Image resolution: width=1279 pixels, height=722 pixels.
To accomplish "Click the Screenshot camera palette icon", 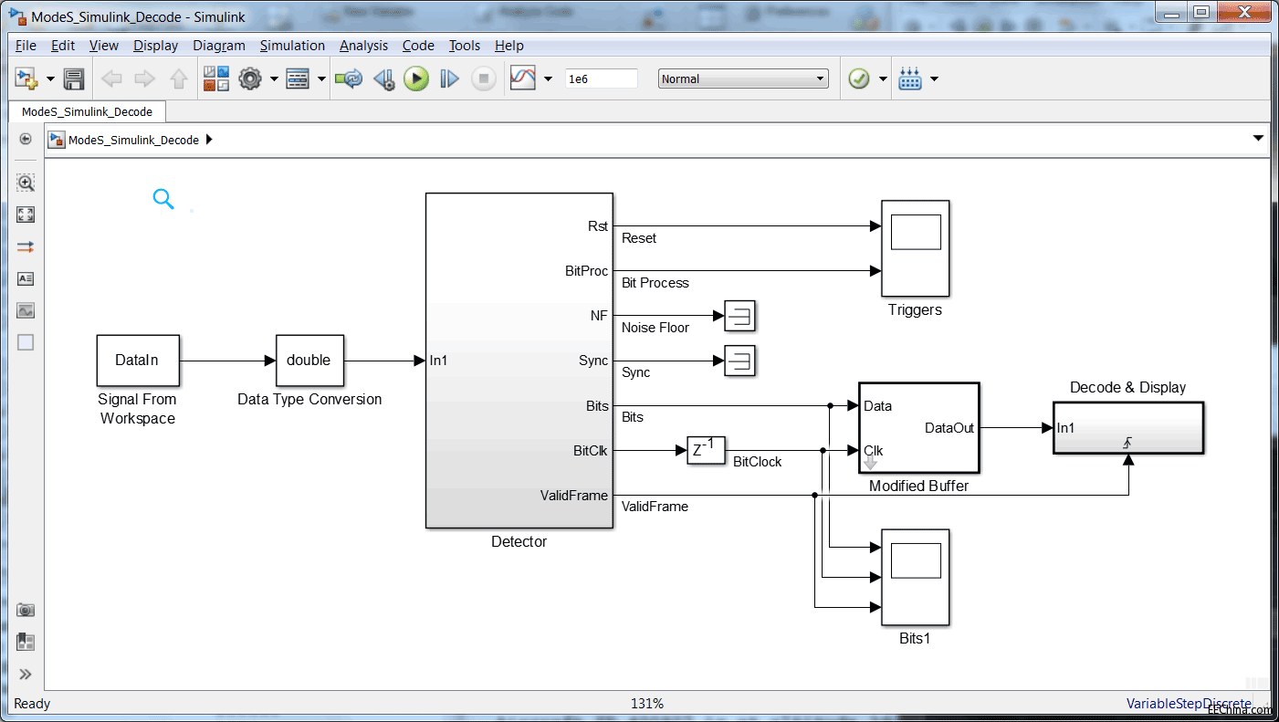I will [x=26, y=610].
